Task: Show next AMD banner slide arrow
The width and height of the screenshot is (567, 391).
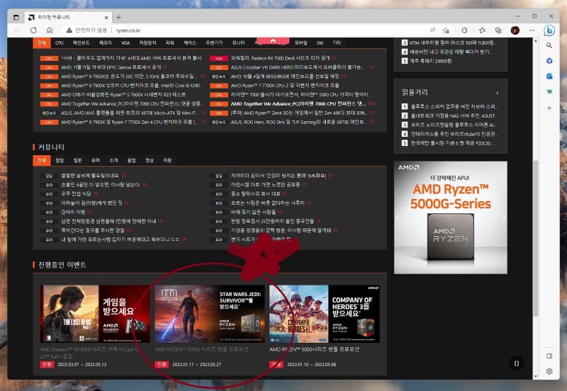Action: click(504, 217)
